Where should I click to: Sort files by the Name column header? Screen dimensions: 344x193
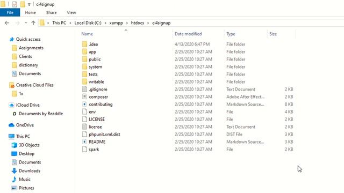pos(87,34)
